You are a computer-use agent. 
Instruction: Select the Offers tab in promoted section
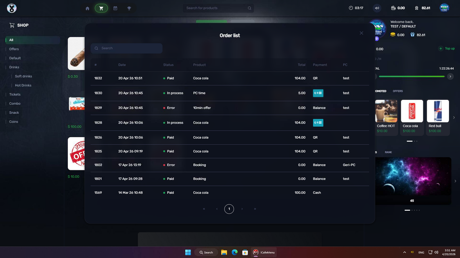coord(398,91)
